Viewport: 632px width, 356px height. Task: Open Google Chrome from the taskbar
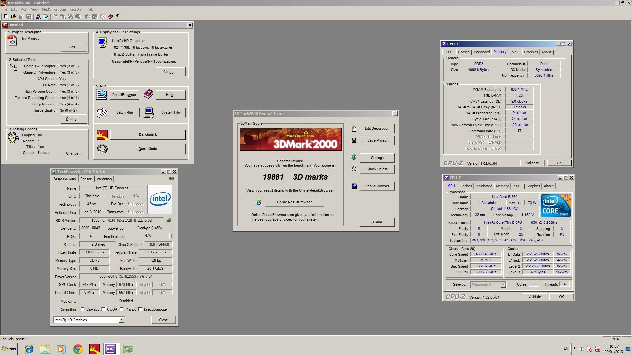click(78, 349)
